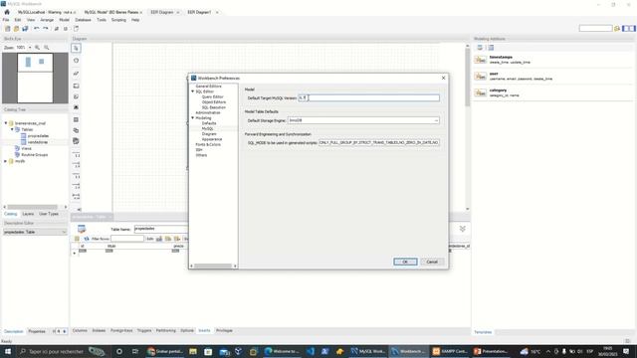Screen dimensions: 637x358
Task: Switch to the Layers tab
Action: pos(28,214)
